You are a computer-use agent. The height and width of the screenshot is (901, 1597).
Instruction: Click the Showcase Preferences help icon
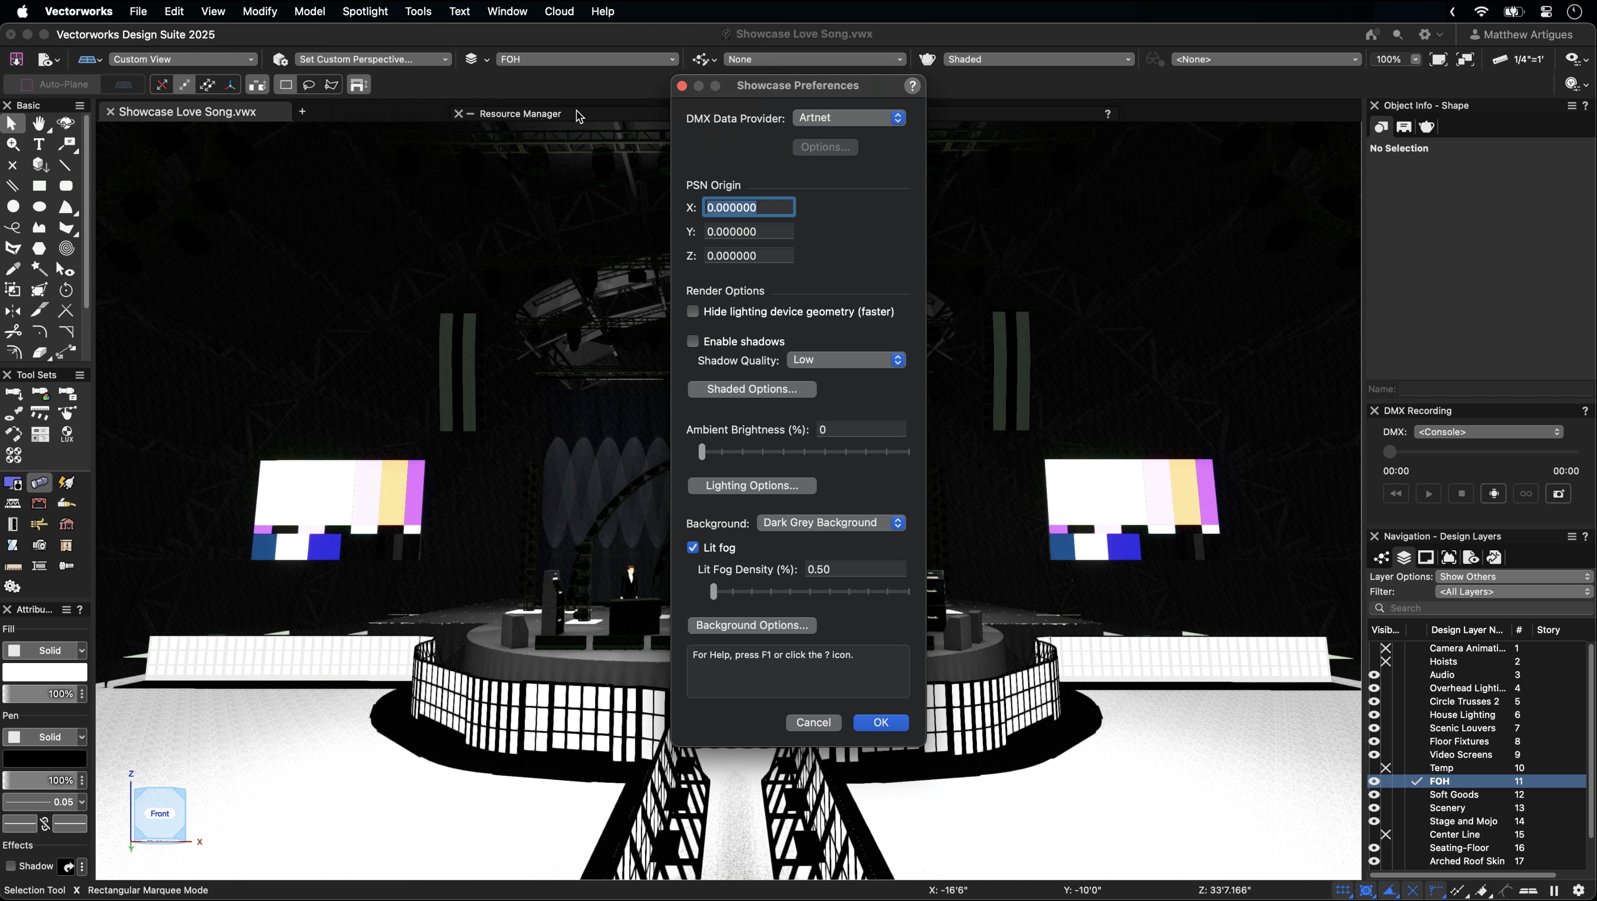coord(912,85)
